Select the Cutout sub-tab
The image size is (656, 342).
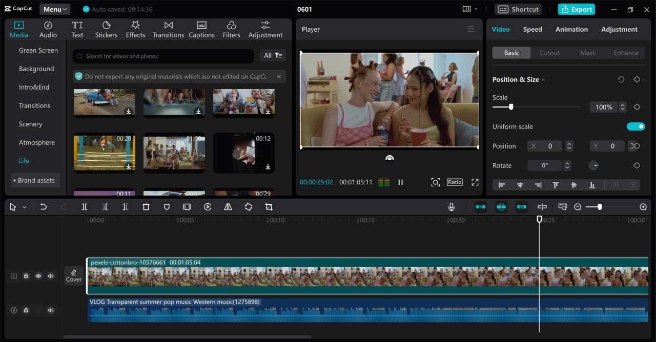[549, 53]
